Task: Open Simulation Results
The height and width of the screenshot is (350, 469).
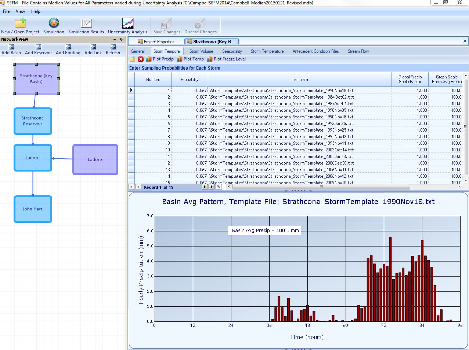Action: coord(86,24)
